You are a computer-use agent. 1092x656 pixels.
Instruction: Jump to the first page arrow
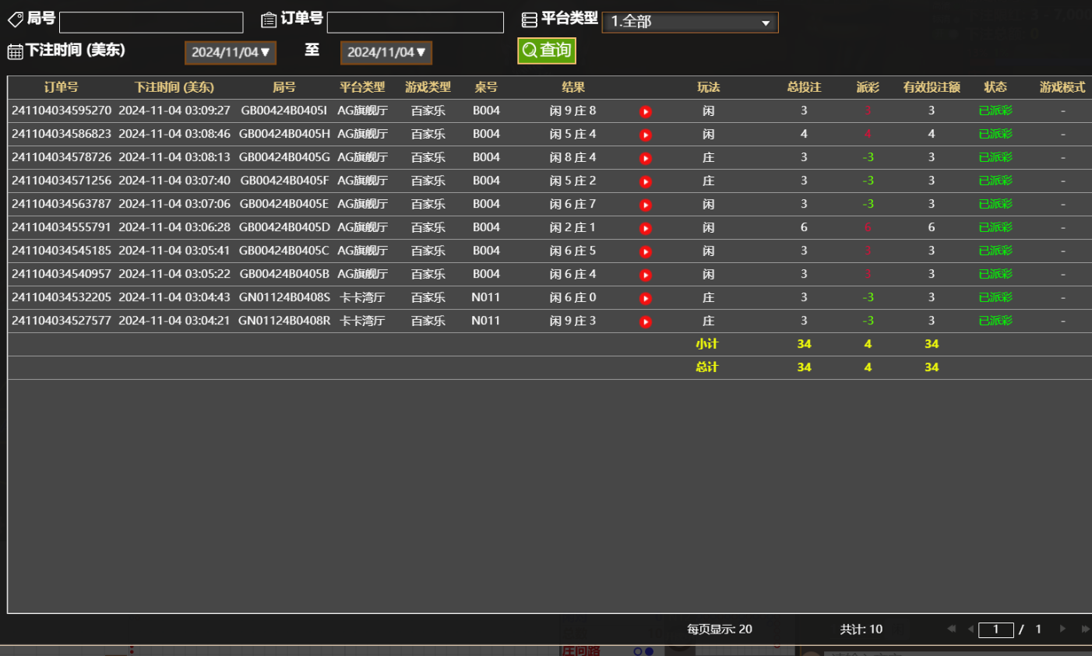[951, 629]
